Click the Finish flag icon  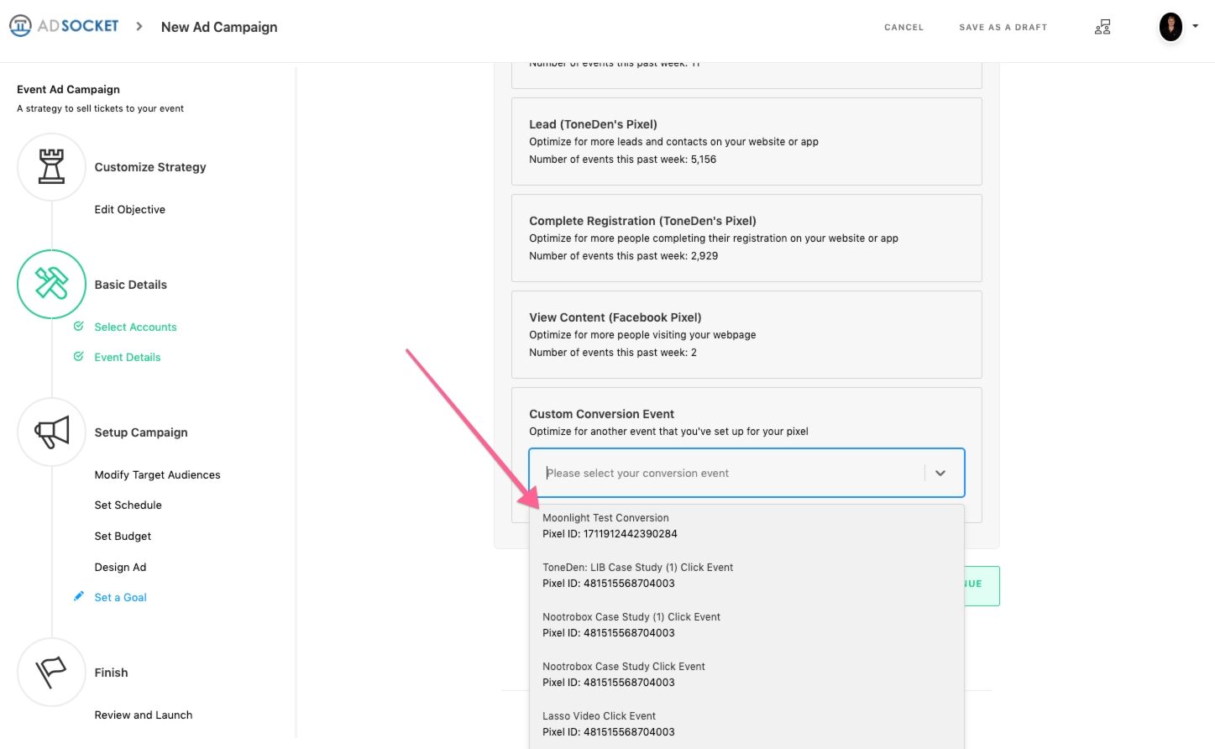tap(51, 672)
